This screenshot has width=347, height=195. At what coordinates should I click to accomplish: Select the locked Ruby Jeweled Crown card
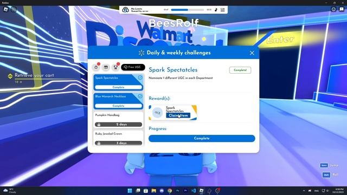pos(118,138)
